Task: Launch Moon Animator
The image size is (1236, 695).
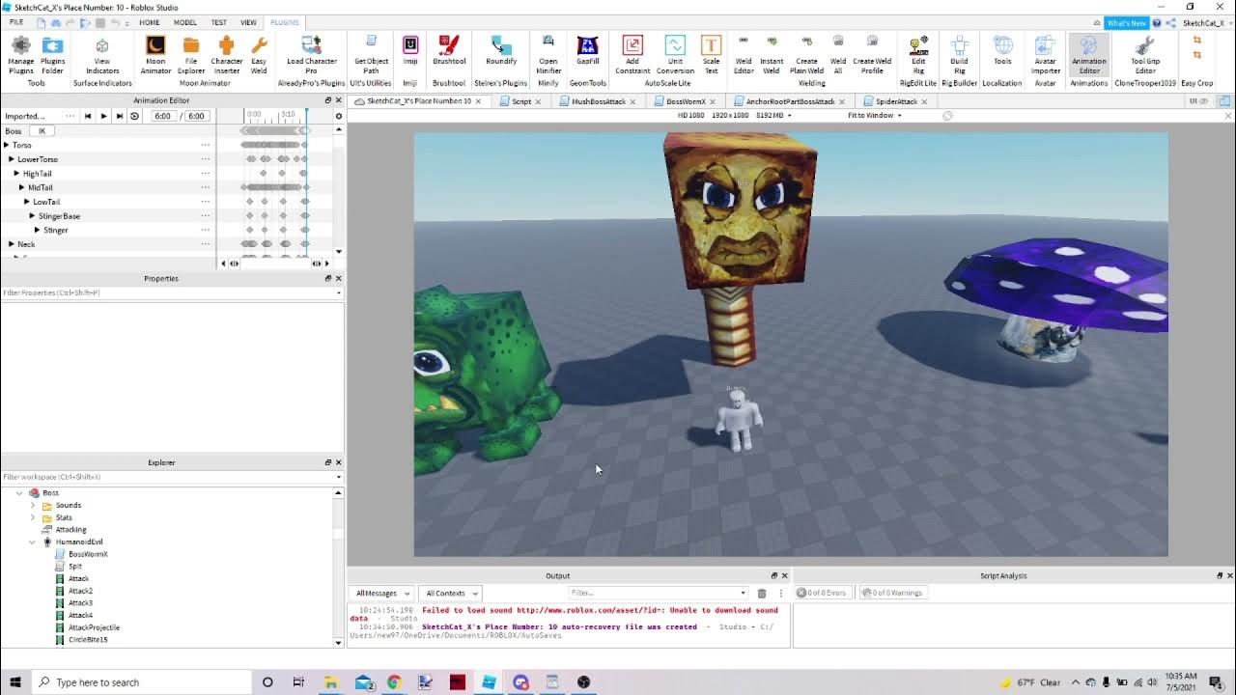Action: tap(155, 55)
